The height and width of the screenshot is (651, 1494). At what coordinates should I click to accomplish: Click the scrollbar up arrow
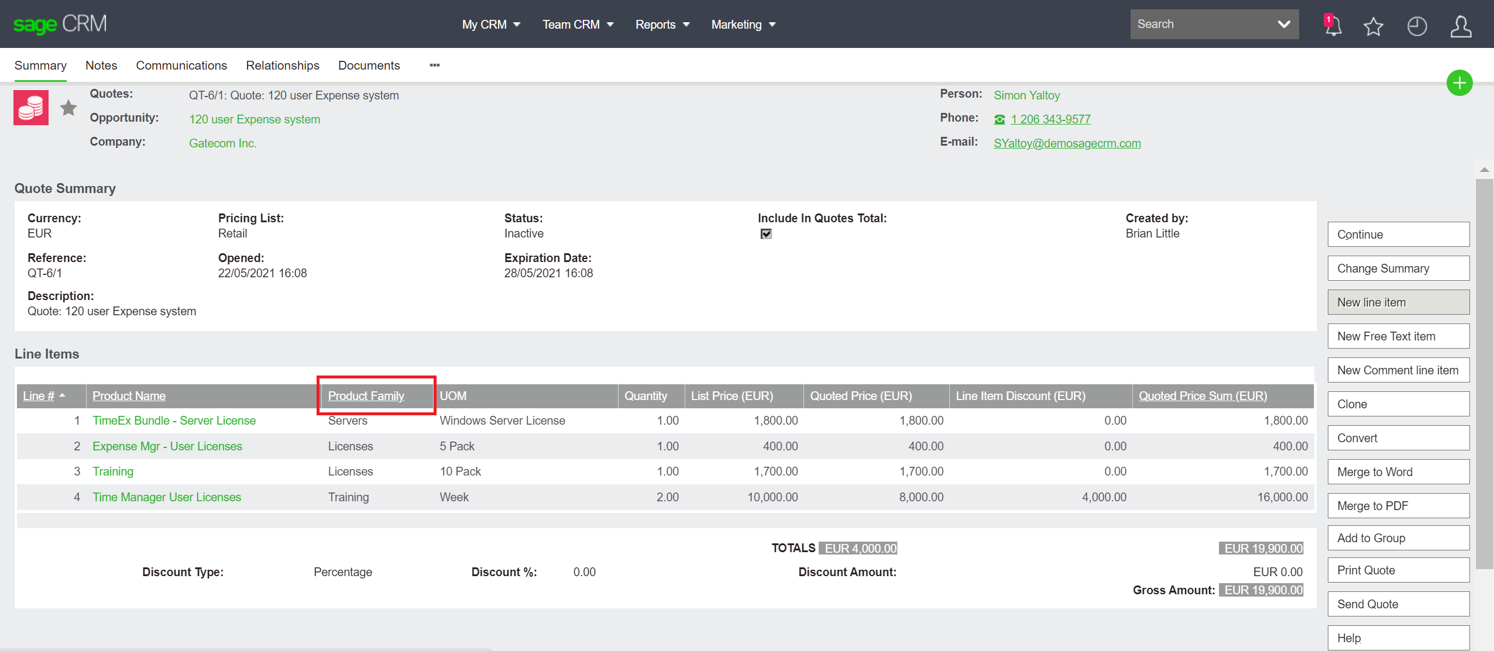(1484, 170)
